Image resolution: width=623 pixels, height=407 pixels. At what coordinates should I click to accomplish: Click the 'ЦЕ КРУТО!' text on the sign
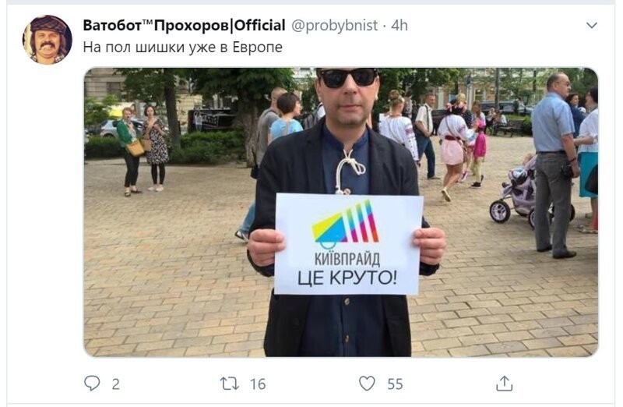(x=347, y=277)
